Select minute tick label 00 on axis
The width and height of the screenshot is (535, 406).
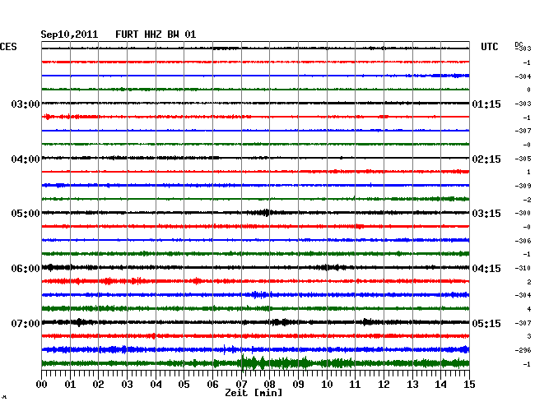pyautogui.click(x=42, y=384)
